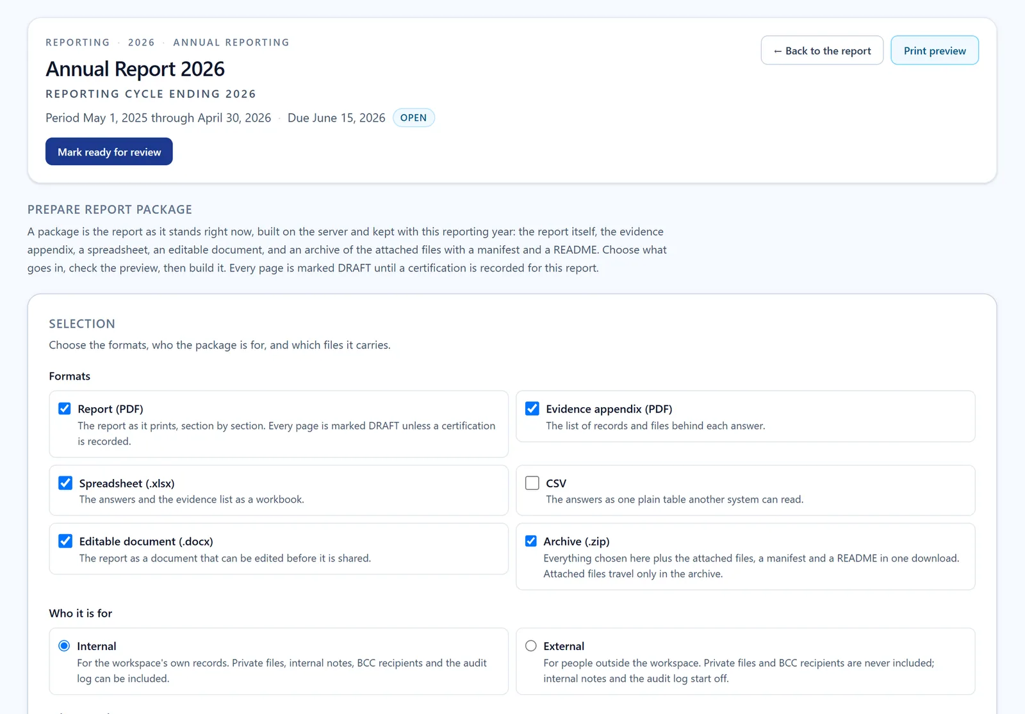Click the REPORTING breadcrumb text
Image resolution: width=1025 pixels, height=714 pixels.
click(78, 42)
